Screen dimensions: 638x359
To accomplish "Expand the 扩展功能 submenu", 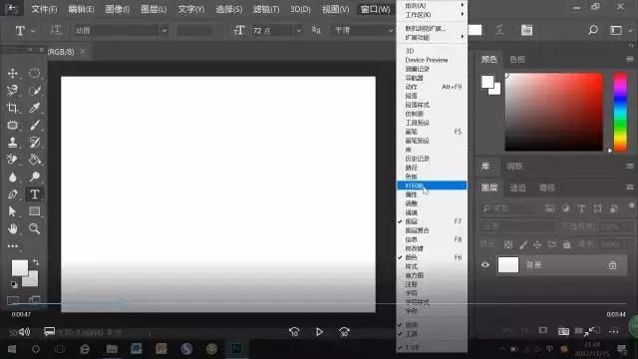I will 432,38.
